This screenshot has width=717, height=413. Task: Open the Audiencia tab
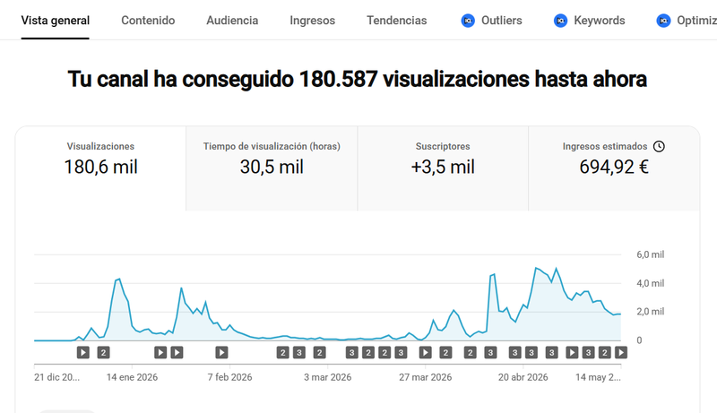point(232,21)
